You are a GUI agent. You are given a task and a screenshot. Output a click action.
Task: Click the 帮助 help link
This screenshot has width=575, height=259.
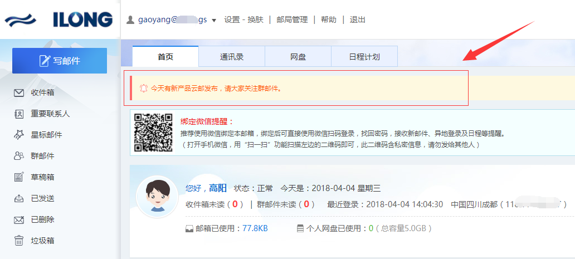329,20
